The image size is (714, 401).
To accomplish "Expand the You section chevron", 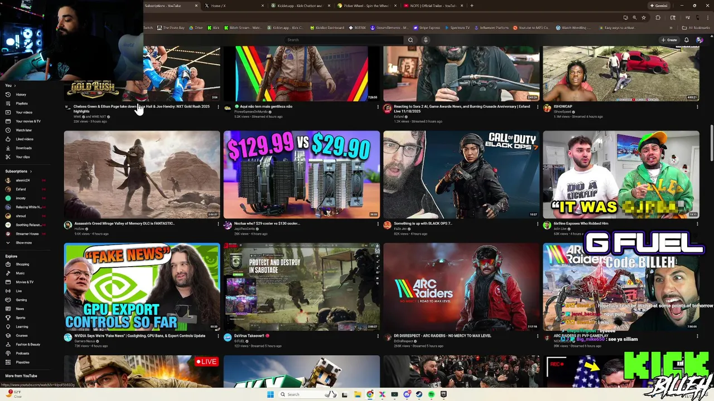I will coord(15,86).
